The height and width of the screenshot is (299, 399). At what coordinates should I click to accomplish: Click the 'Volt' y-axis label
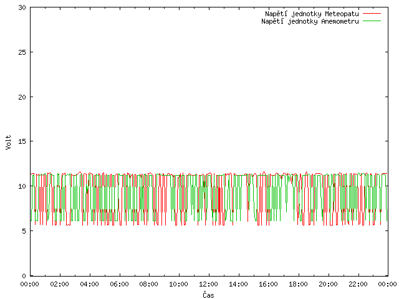tap(8, 142)
